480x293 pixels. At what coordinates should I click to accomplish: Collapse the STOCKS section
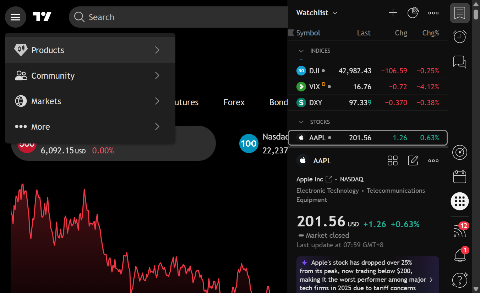click(301, 122)
